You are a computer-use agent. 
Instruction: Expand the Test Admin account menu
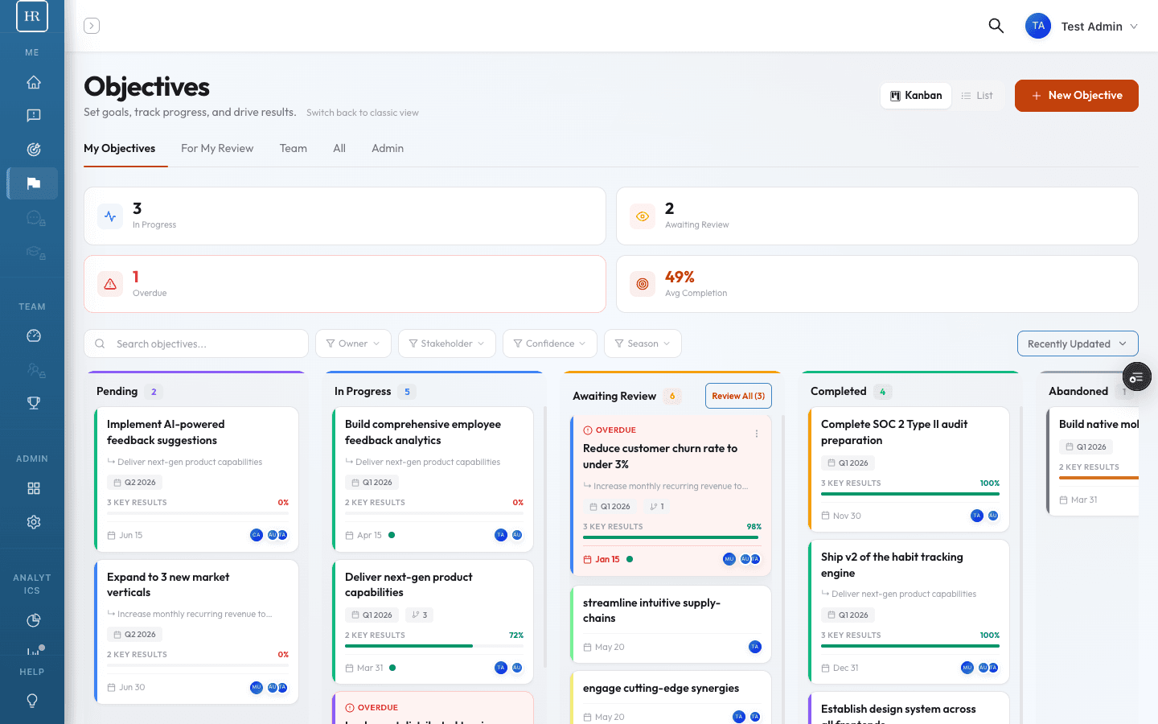tap(1098, 26)
